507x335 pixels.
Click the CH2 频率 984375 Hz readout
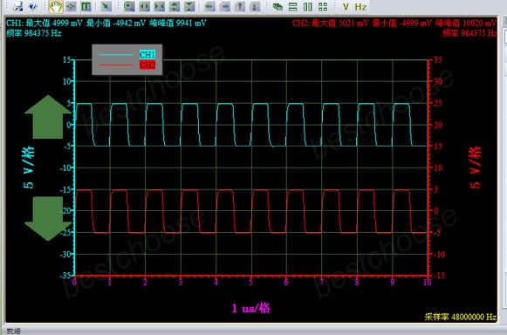click(469, 33)
